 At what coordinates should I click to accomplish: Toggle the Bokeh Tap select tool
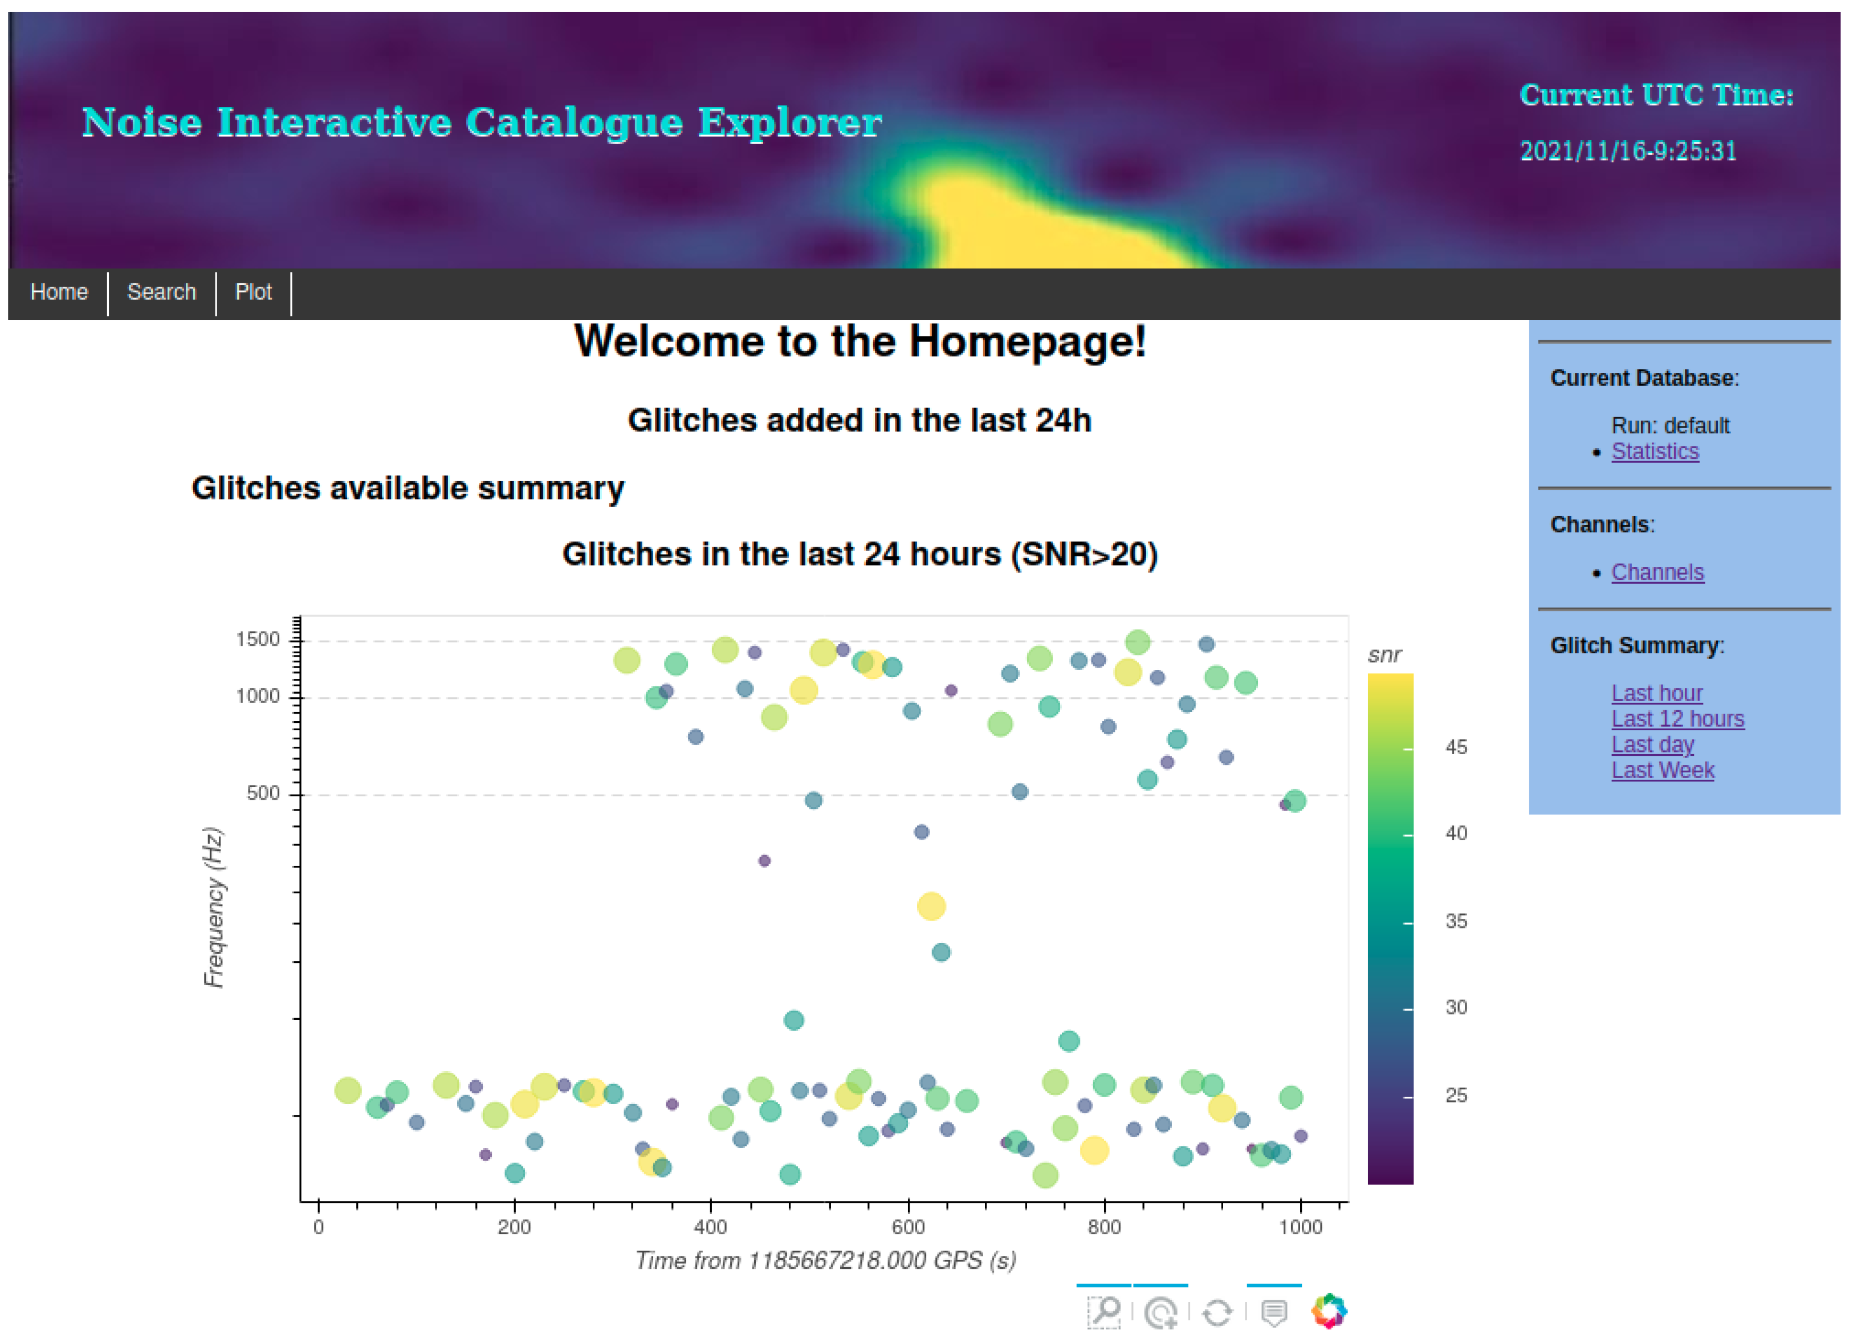(1160, 1312)
